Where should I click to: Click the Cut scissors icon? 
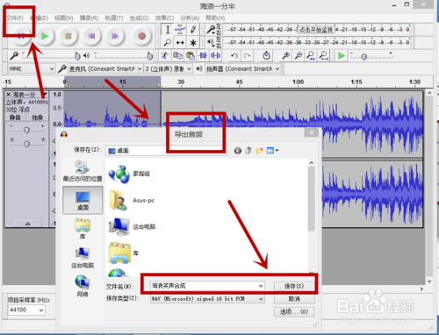point(165,55)
